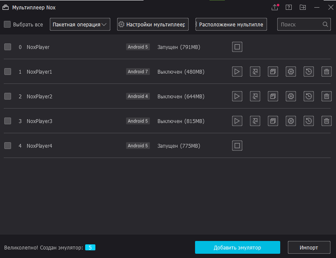Image resolution: width=336 pixels, height=258 pixels.
Task: Click the Добавить эмулятор button
Action: (x=237, y=247)
